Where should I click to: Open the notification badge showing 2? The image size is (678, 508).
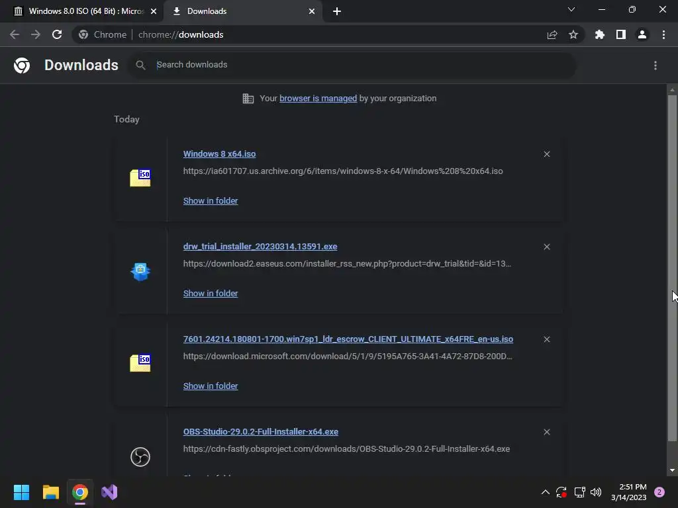pos(659,492)
